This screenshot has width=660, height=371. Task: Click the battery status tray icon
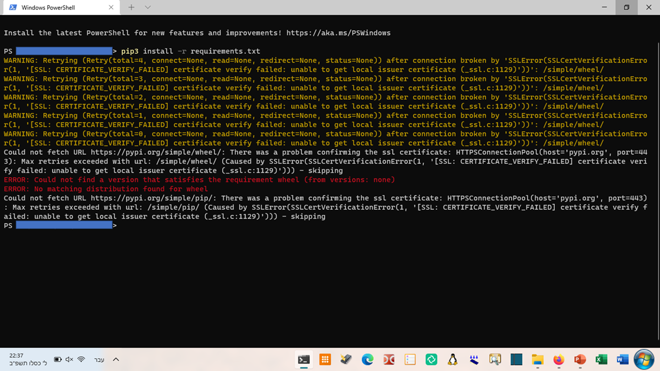pyautogui.click(x=58, y=359)
